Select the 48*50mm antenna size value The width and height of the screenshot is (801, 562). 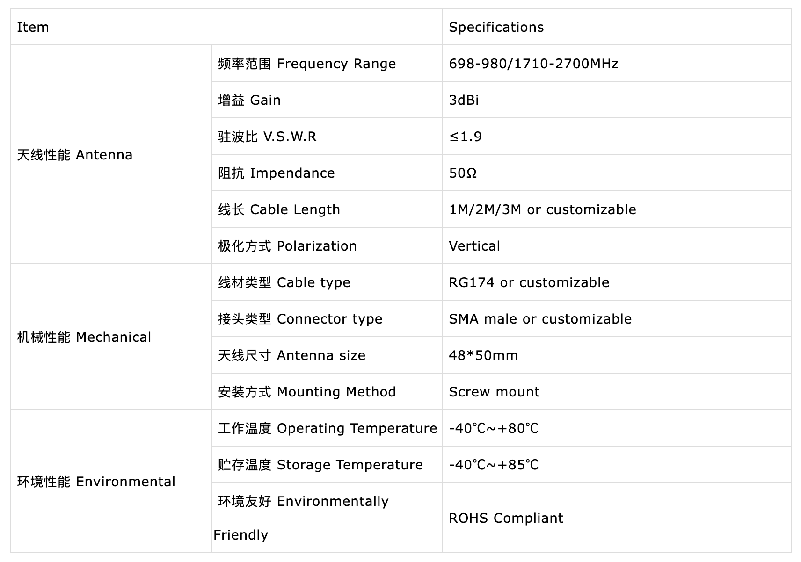pos(483,355)
